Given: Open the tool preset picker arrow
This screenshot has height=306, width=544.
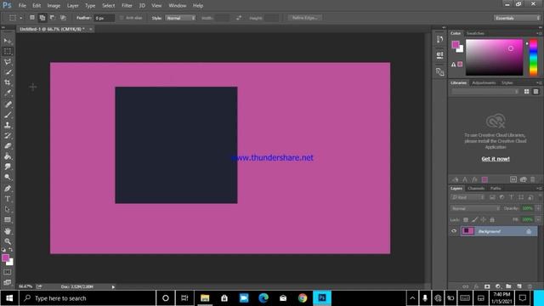Looking at the screenshot, I should coord(20,18).
